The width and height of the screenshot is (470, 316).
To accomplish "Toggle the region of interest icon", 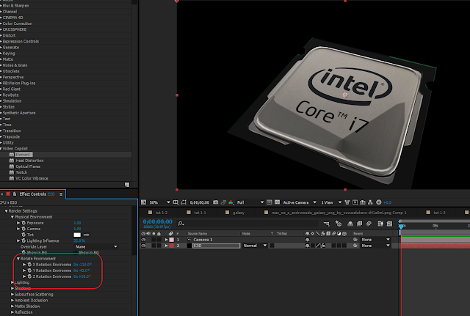I will pyautogui.click(x=184, y=202).
